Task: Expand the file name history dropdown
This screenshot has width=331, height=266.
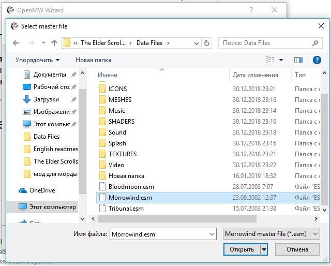Action: coord(212,234)
